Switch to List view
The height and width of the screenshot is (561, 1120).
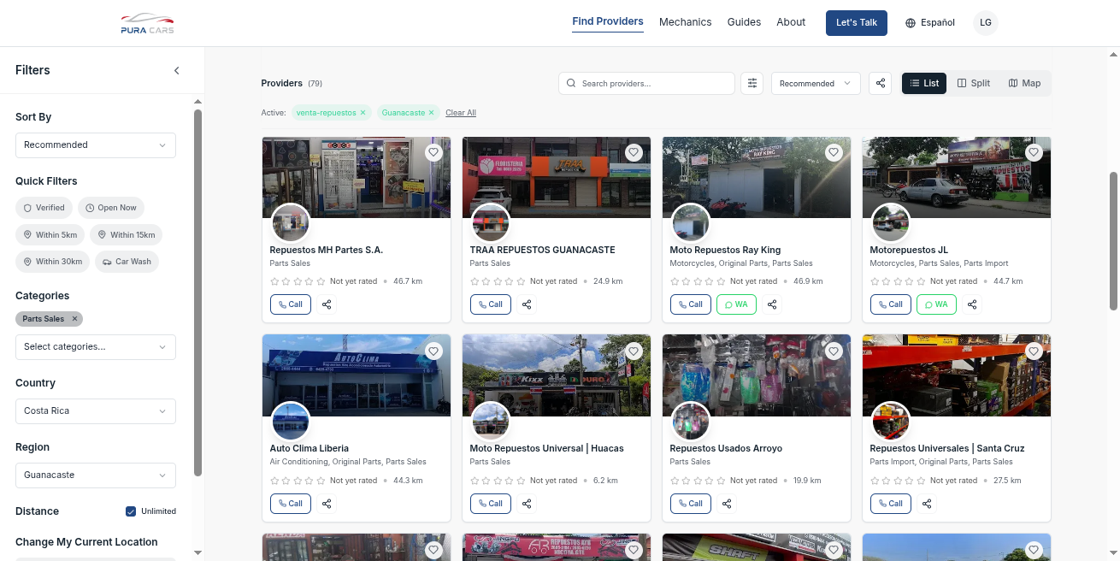tap(924, 83)
